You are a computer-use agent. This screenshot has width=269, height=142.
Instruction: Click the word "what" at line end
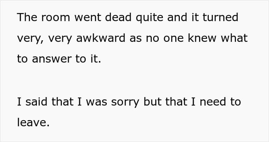click(234, 38)
